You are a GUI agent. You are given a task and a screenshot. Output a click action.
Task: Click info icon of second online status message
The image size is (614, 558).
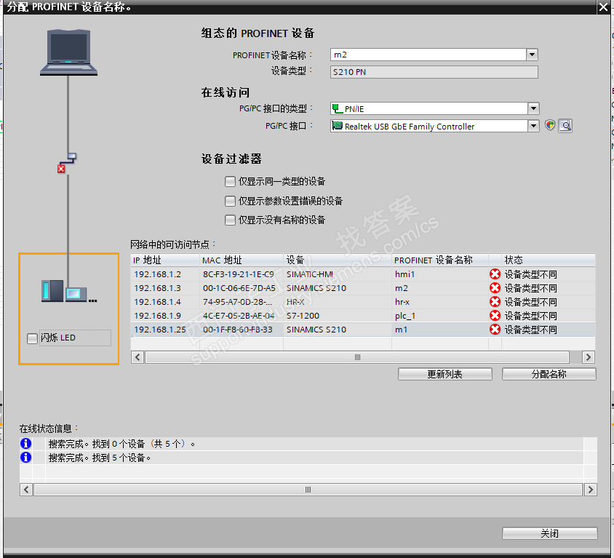pyautogui.click(x=26, y=457)
